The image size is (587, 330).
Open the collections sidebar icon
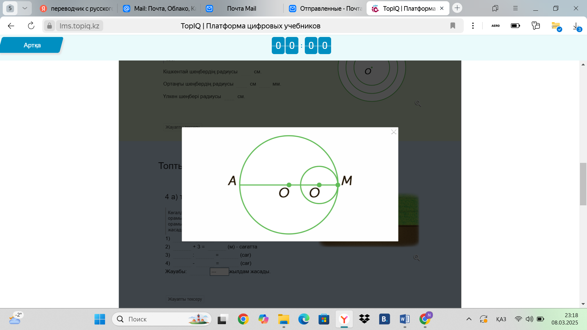click(495, 9)
